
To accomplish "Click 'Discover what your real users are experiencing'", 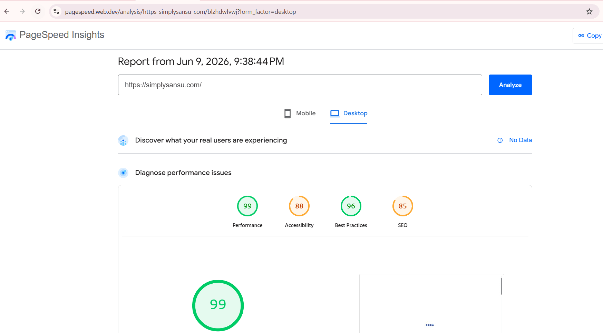I will click(211, 140).
